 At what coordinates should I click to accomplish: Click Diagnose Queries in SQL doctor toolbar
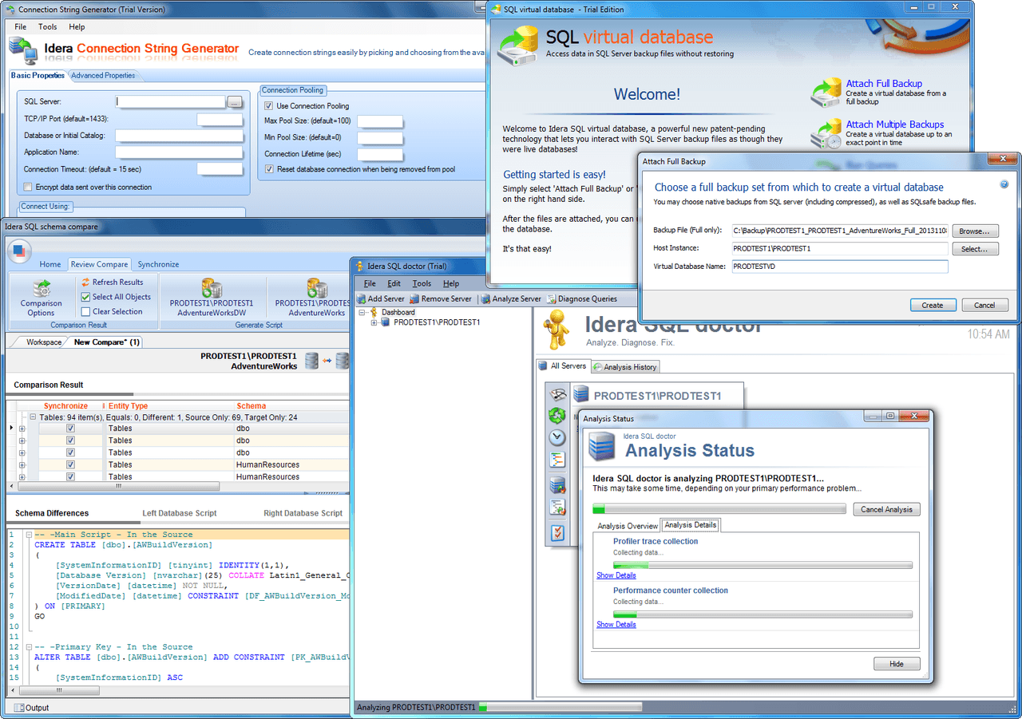tap(581, 298)
